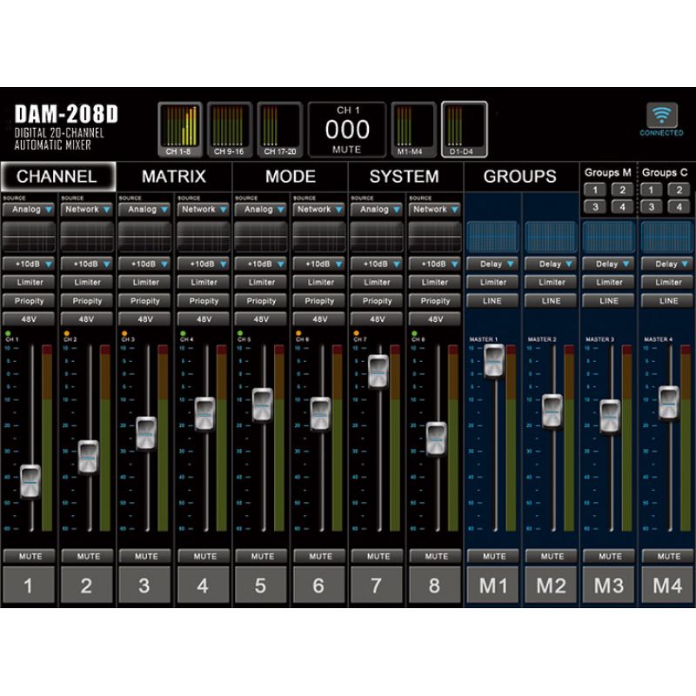
Task: Open the Source dropdown on channel 1
Action: (29, 210)
